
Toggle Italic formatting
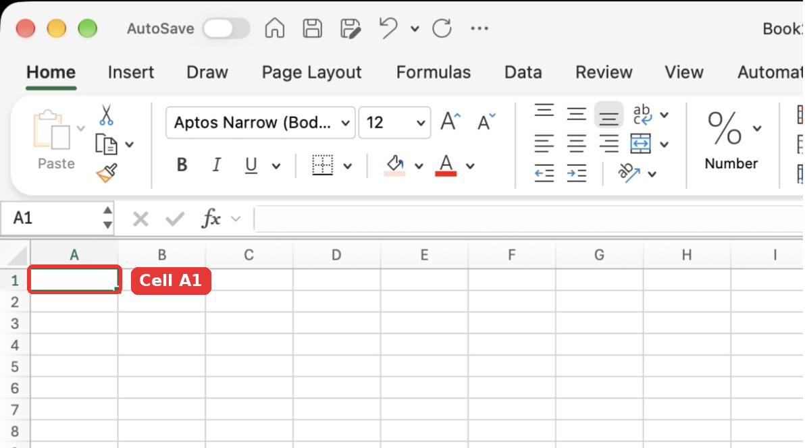tap(217, 165)
